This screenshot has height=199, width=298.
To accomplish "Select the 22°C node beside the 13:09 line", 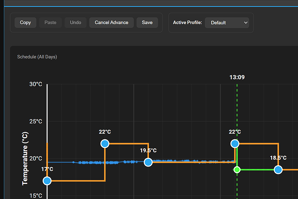I will click(235, 144).
